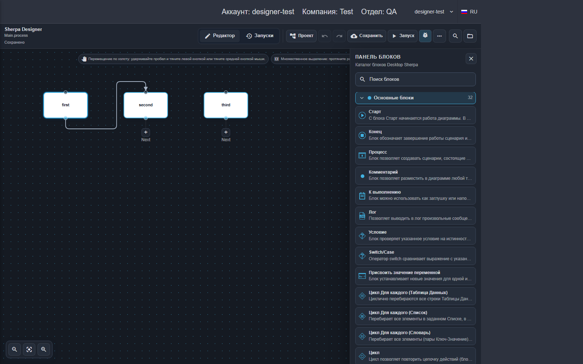Close the block panel

471,59
